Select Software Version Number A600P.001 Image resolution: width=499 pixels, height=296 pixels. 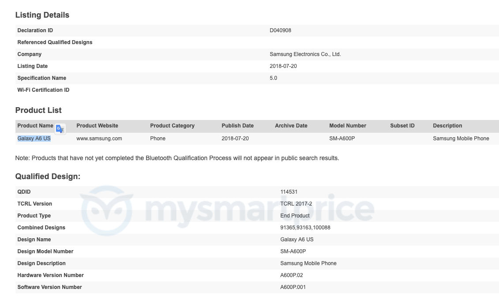click(x=293, y=287)
